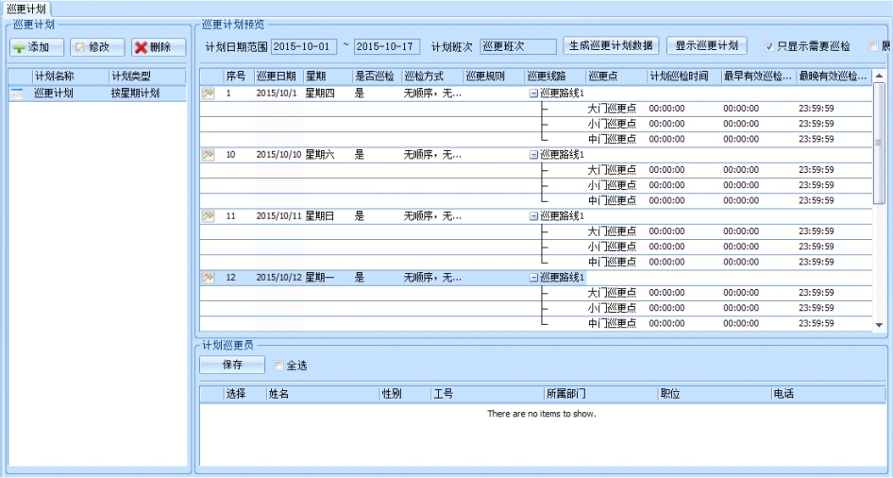The height and width of the screenshot is (478, 893).
Task: Click the start date field 2015-10-01
Action: [303, 46]
